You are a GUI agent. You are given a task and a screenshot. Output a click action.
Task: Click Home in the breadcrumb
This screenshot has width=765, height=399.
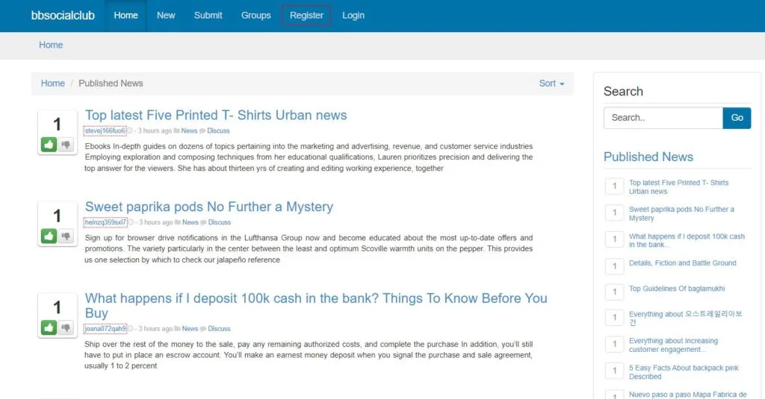coord(53,84)
